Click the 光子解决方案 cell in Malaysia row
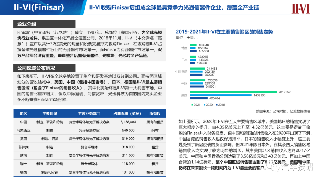This screenshot has width=324, height=181. tap(89, 130)
